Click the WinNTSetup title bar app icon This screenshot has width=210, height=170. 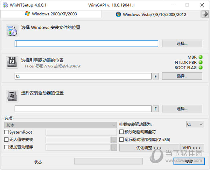point(6,5)
